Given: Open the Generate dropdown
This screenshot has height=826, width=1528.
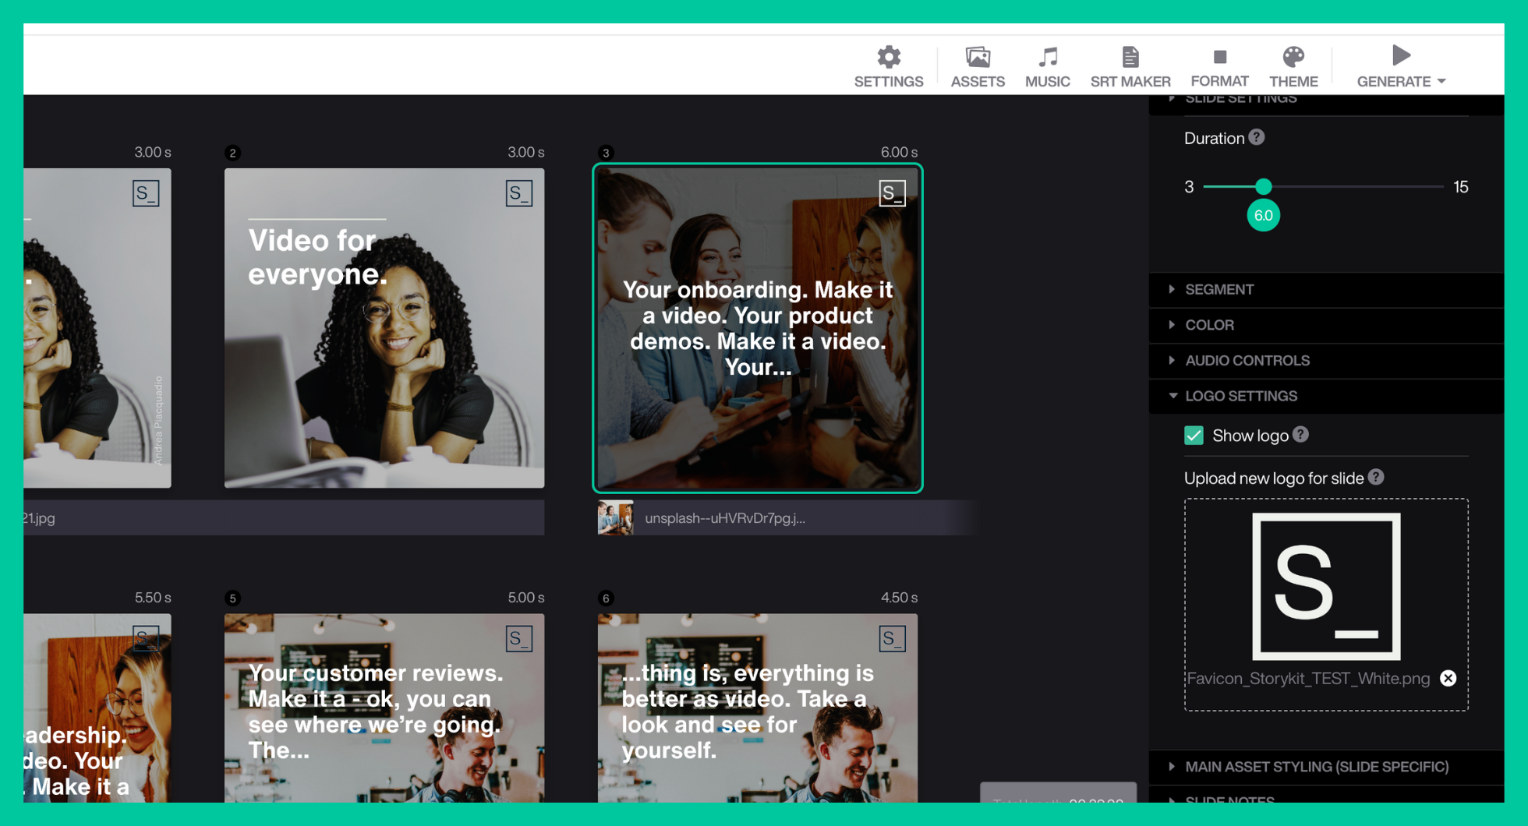Looking at the screenshot, I should coord(1401,67).
